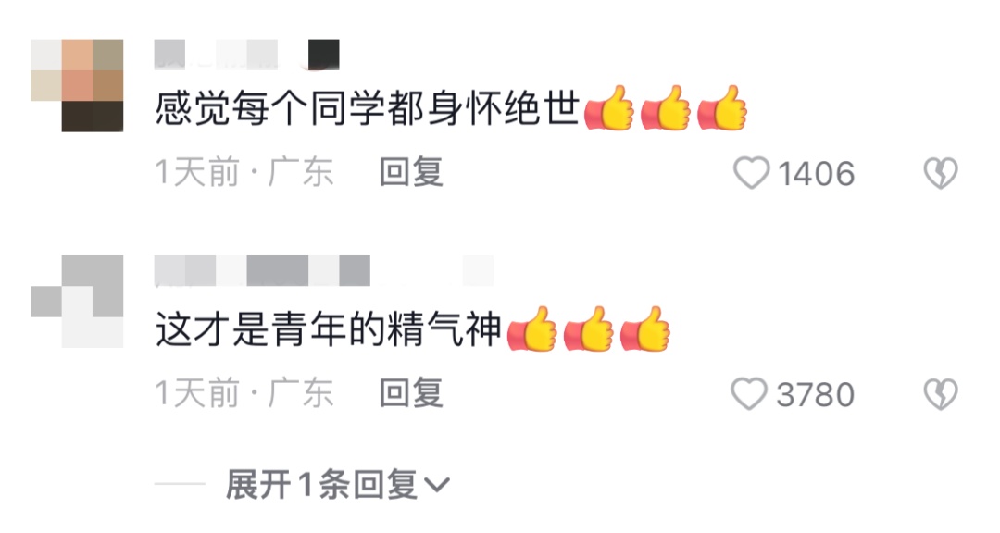1000x533 pixels.
Task: Click the 3780 like count
Action: 815,394
